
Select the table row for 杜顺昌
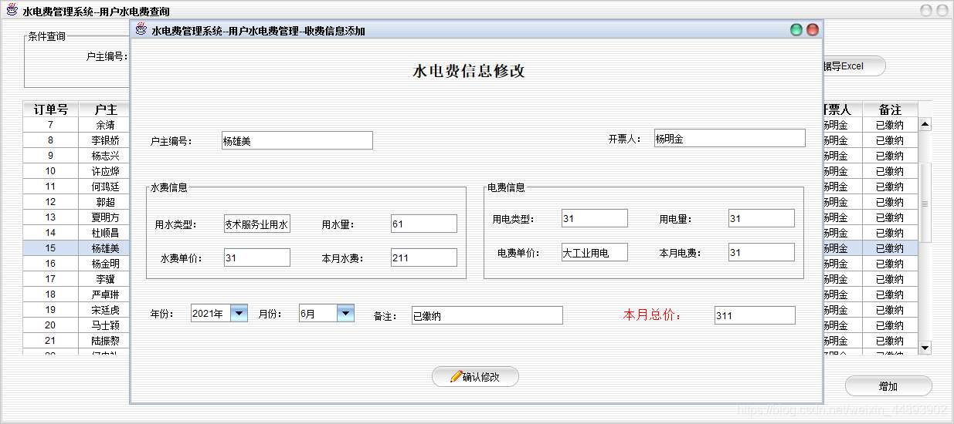coord(76,233)
